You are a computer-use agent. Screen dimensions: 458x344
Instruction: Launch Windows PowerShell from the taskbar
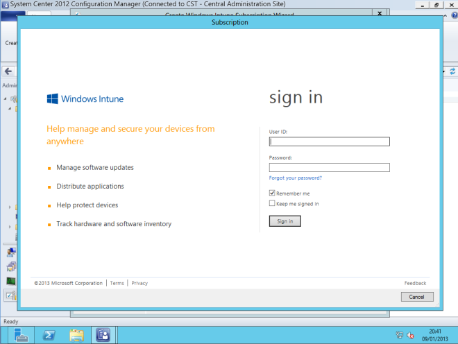pyautogui.click(x=49, y=334)
